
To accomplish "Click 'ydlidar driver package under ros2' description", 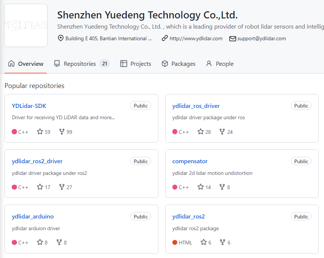I will pos(49,173).
